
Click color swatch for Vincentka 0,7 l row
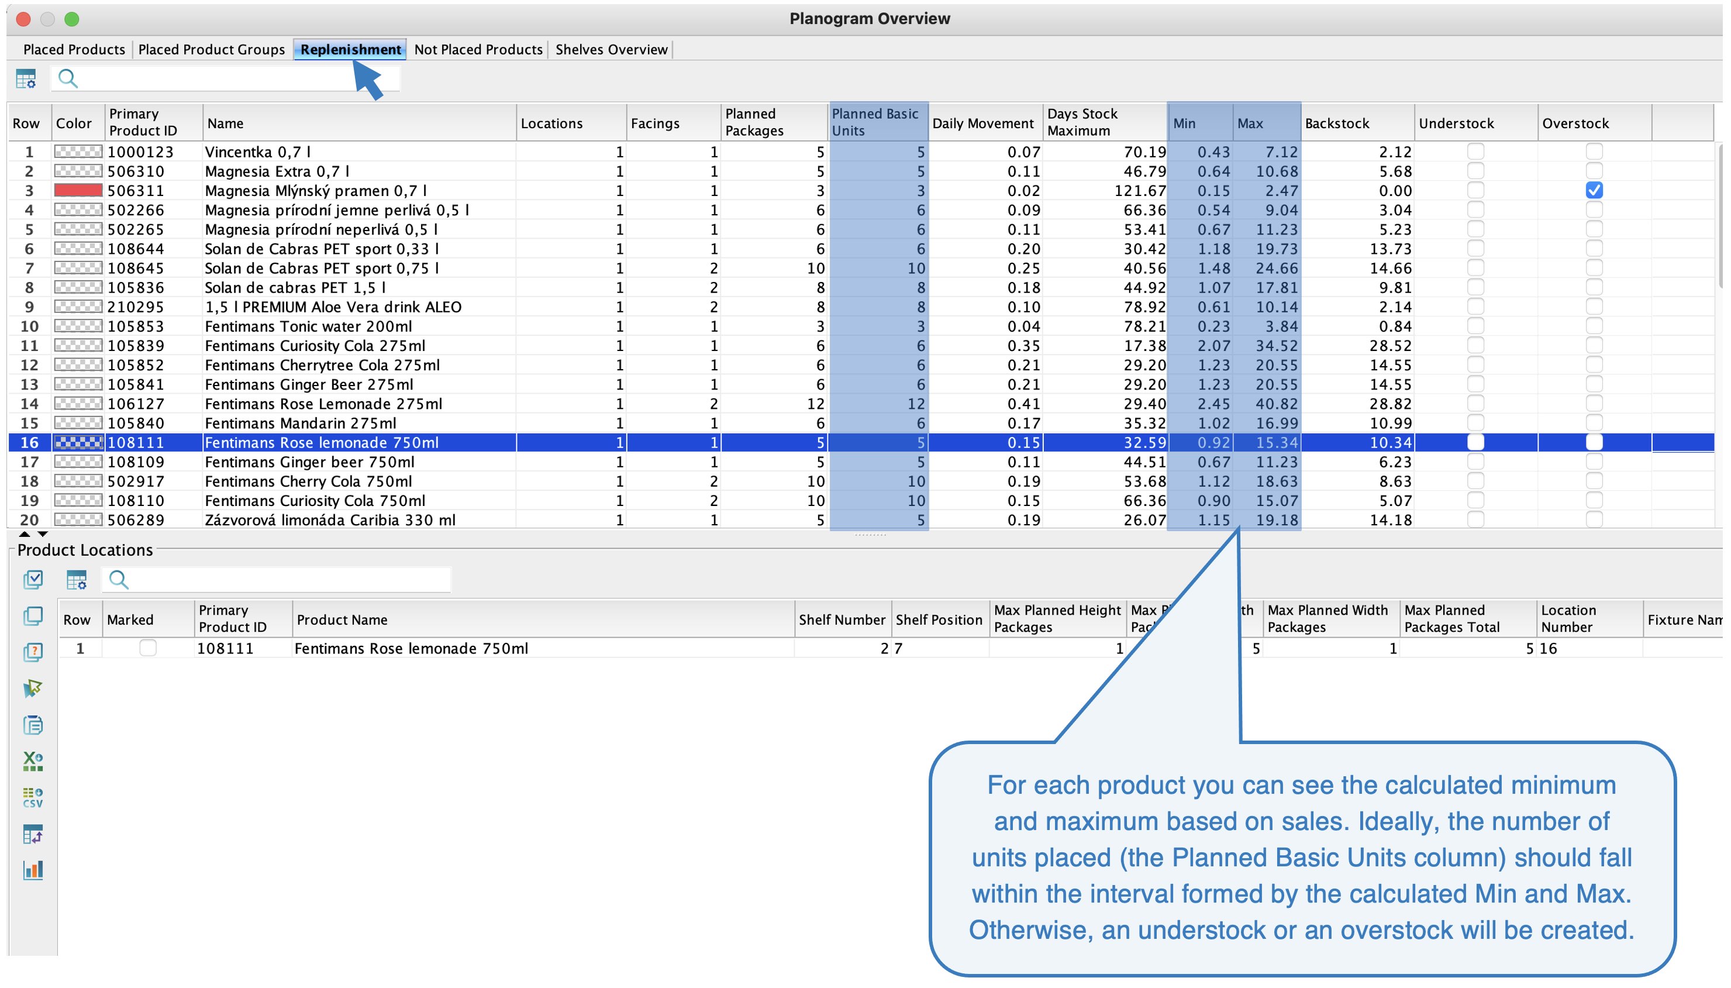(x=78, y=152)
